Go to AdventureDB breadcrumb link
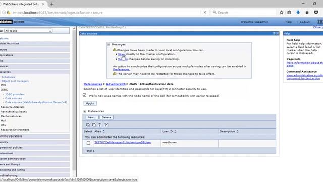Screen dimensions: 323x182 coord(116,84)
